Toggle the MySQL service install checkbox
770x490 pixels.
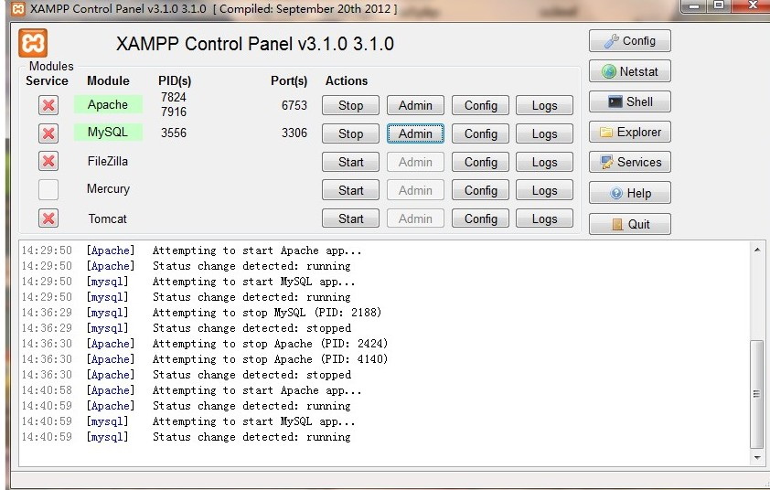48,133
